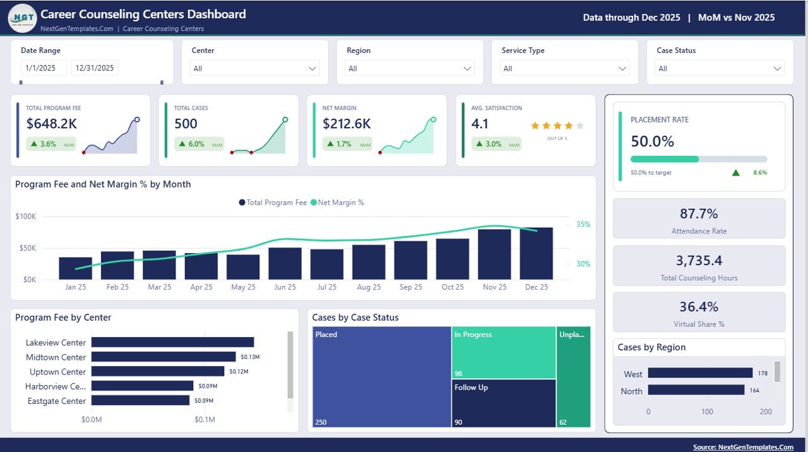Click the Placement Rate progress bar
The height and width of the screenshot is (452, 808).
pyautogui.click(x=699, y=159)
